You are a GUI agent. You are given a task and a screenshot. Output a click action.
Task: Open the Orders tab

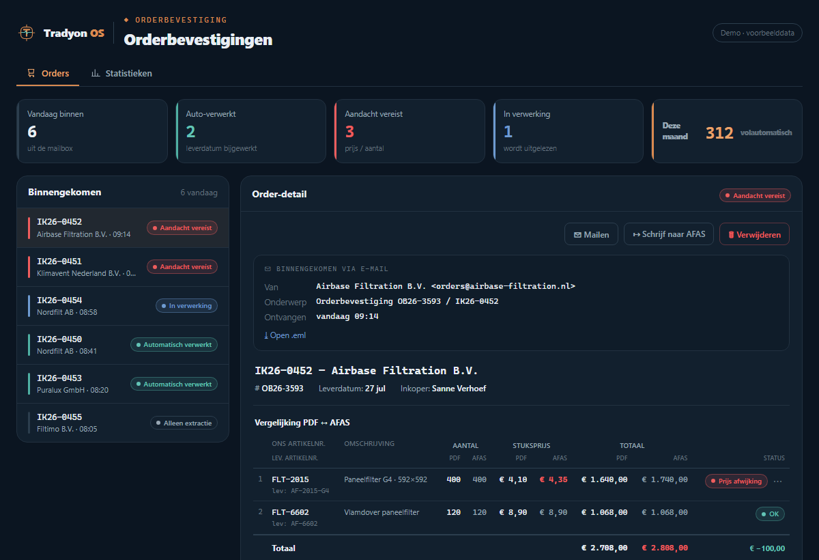click(48, 73)
